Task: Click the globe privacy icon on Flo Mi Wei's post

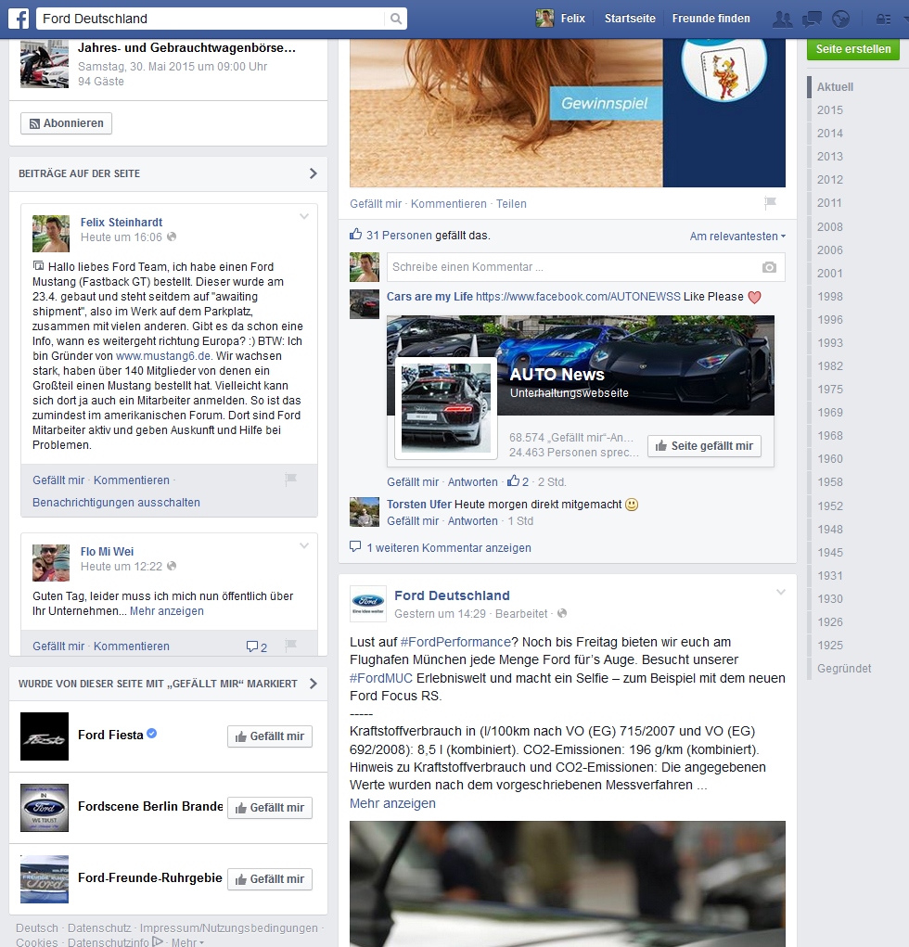Action: pyautogui.click(x=172, y=566)
